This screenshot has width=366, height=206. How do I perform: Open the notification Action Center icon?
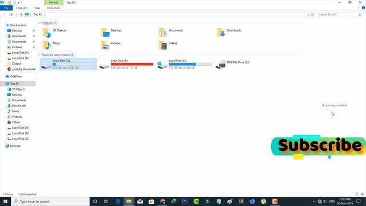pos(359,201)
